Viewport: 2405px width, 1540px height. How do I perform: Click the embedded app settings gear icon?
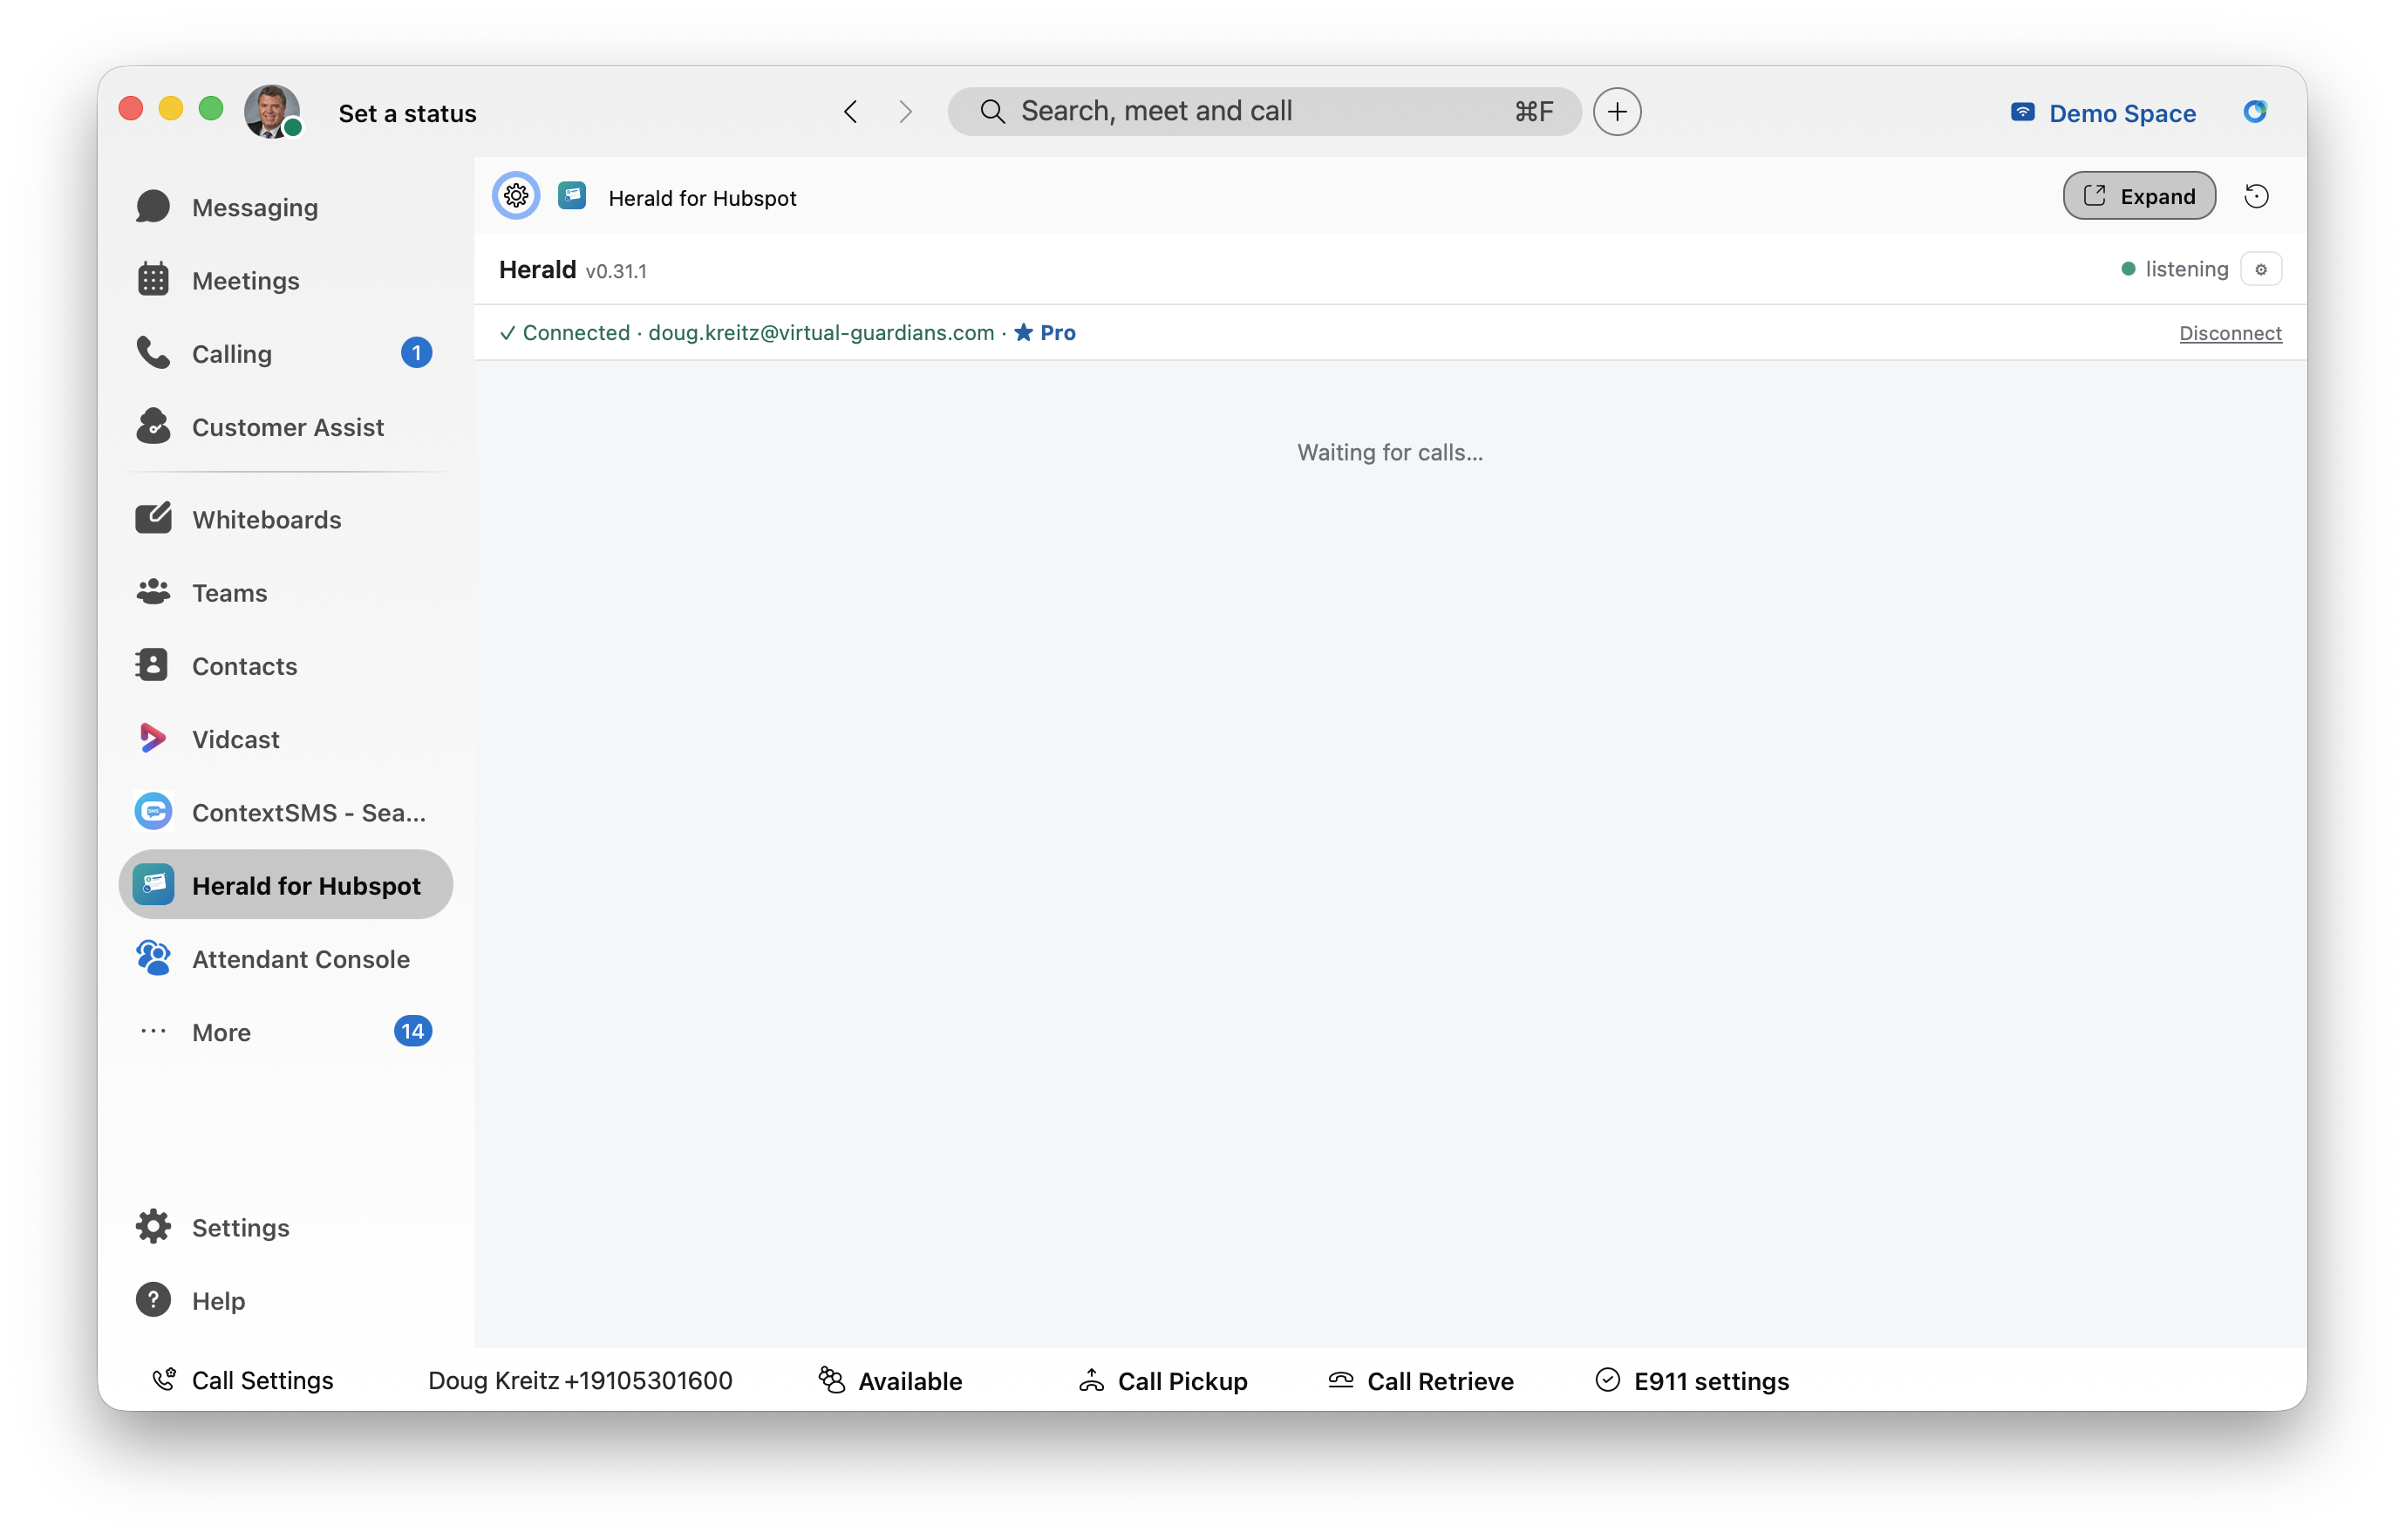(516, 196)
